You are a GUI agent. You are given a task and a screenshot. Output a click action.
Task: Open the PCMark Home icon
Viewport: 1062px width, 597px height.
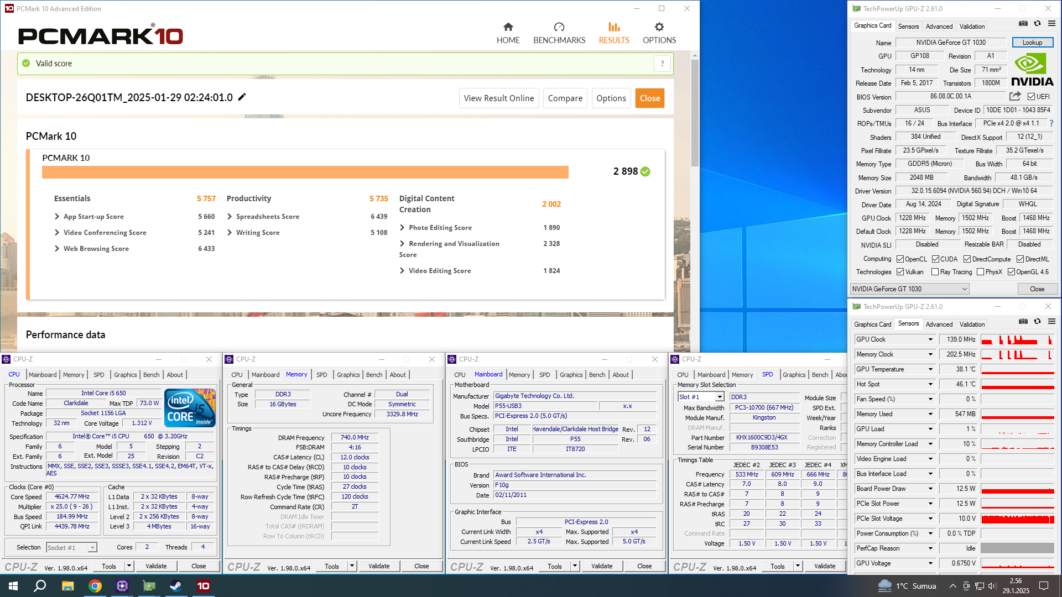click(x=508, y=27)
